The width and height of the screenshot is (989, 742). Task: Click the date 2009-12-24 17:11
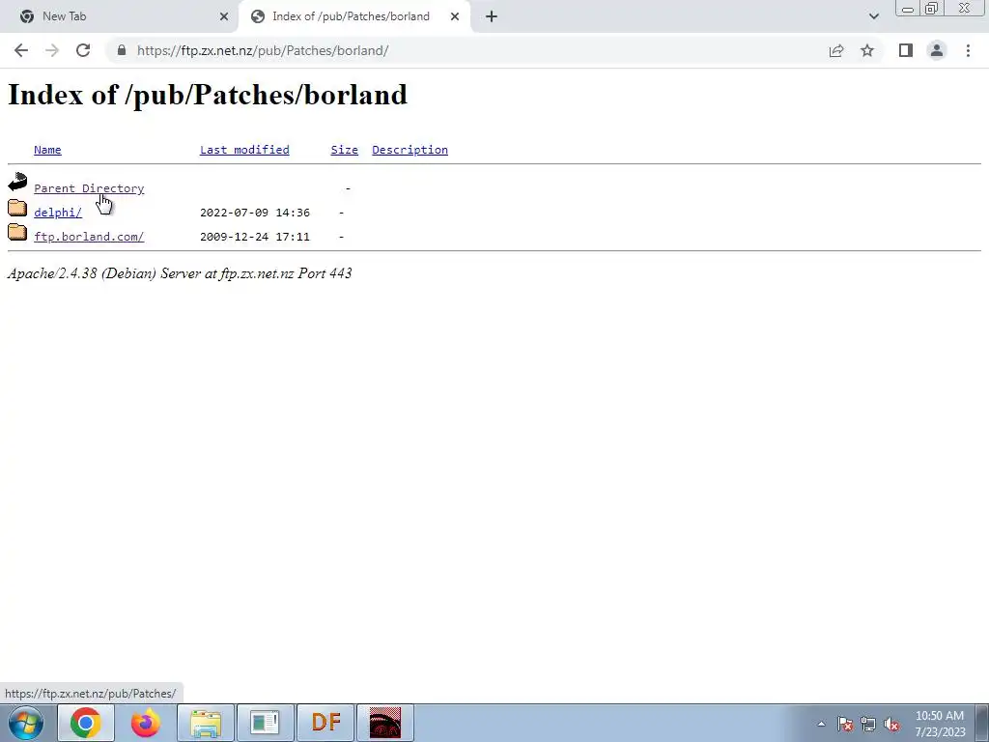pos(255,237)
